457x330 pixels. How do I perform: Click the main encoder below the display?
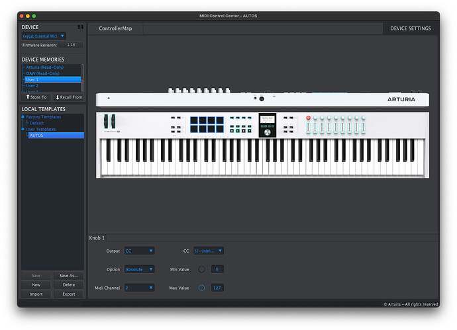pyautogui.click(x=268, y=132)
